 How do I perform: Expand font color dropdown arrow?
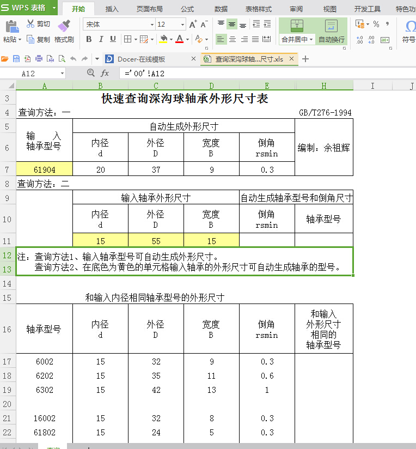(x=187, y=40)
